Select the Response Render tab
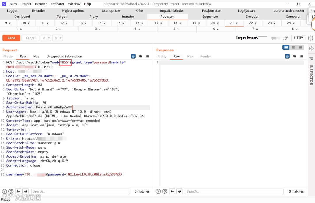Image resolution: width=315 pixels, height=203 pixels. coord(206,57)
